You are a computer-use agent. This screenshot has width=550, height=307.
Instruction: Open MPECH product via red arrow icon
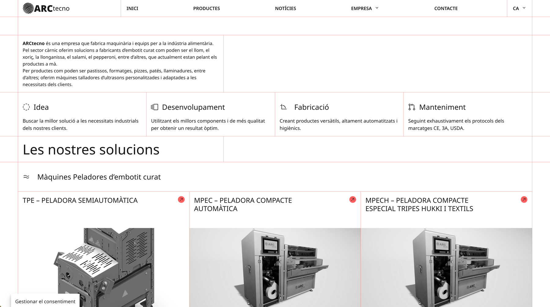524,200
